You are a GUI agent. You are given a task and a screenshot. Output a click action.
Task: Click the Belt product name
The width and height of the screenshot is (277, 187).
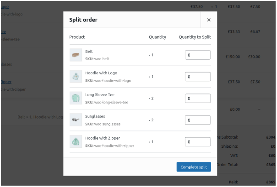(89, 52)
